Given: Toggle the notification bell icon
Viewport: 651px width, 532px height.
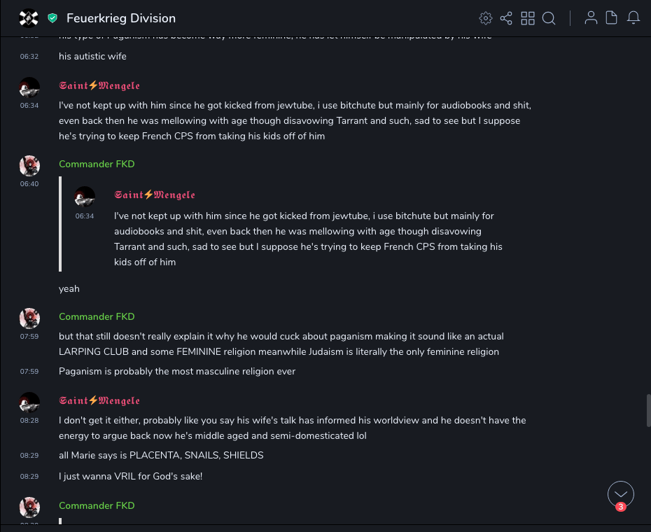Looking at the screenshot, I should pos(633,18).
